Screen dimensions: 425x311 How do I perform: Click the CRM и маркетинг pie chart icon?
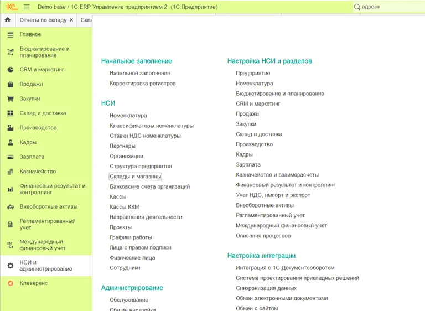[x=10, y=70]
